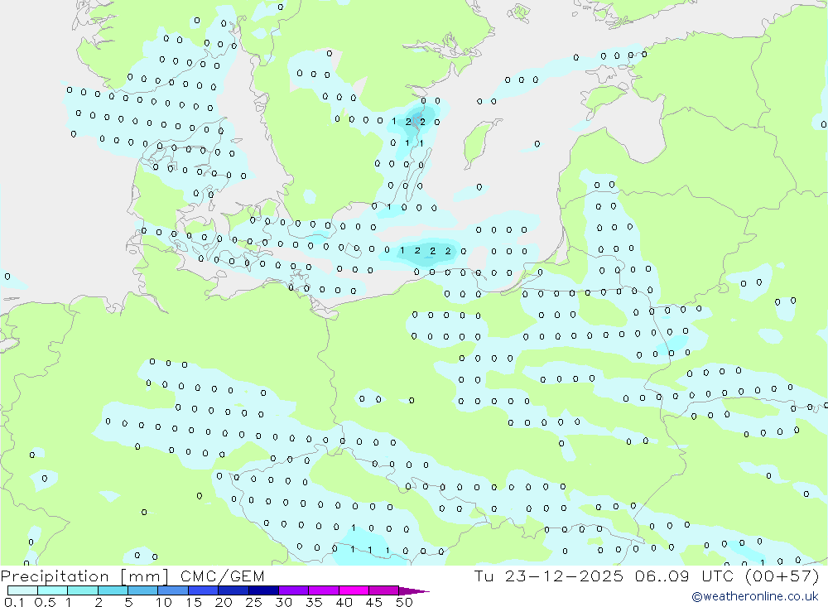Click the 0.1–0.5 mm palest legend swatch
Image resolution: width=828 pixels, height=607 pixels.
pos(22,590)
